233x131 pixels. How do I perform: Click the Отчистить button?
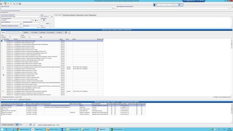(59, 32)
